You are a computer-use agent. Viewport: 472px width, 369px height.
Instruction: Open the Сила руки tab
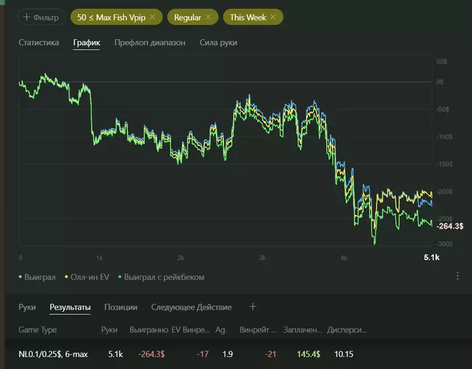click(x=218, y=42)
